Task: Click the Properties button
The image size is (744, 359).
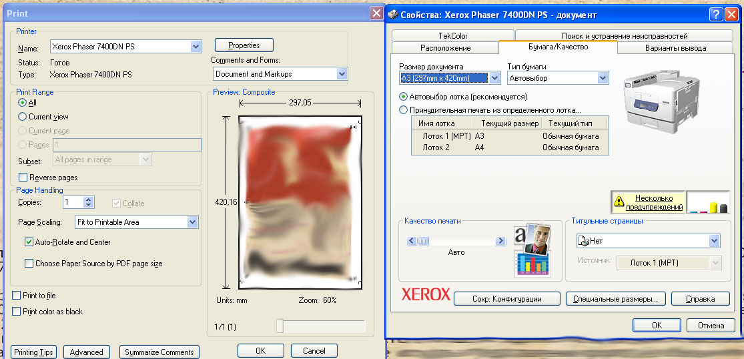Action: pos(244,45)
